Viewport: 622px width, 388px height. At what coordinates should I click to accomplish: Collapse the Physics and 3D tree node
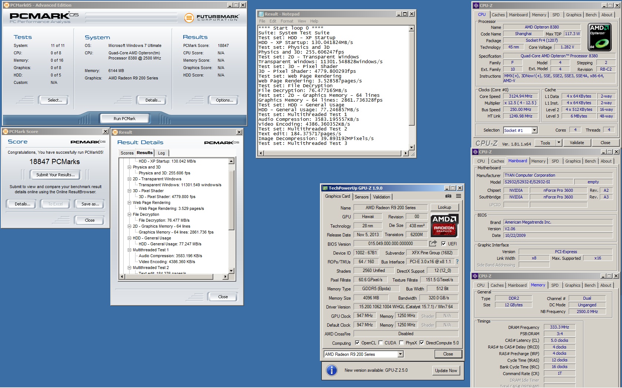point(130,167)
